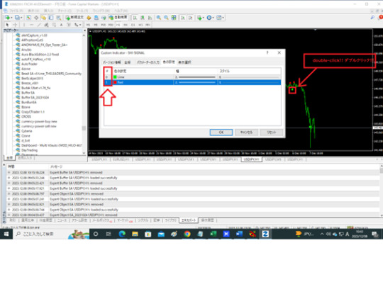Open Google Chrome from the taskbar
The height and width of the screenshot is (294, 383).
tap(187, 234)
